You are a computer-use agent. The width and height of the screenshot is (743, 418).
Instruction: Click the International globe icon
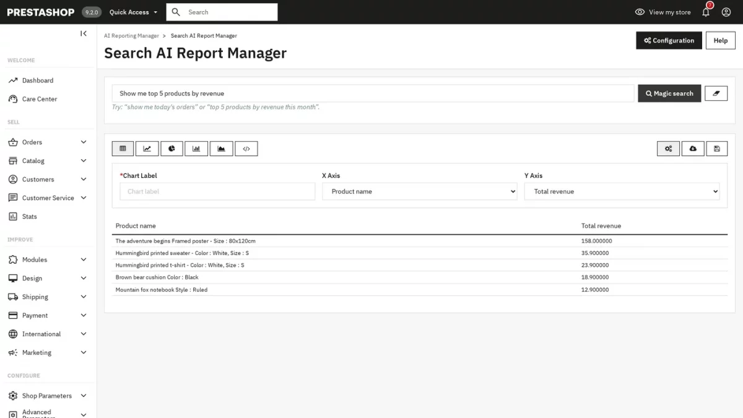click(13, 334)
